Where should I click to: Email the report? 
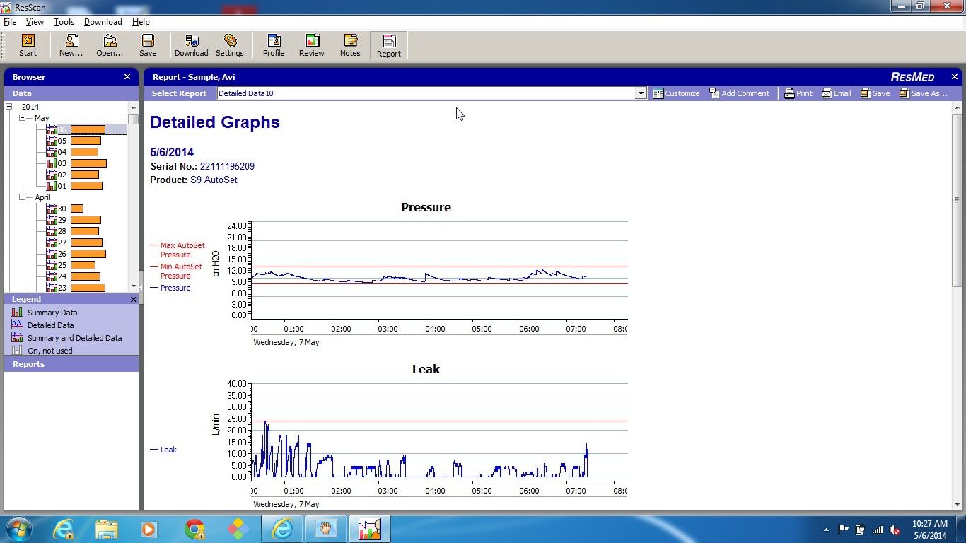click(836, 93)
